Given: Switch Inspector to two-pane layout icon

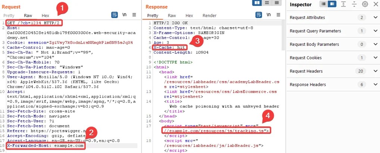Looking at the screenshot, I should tap(332, 4).
